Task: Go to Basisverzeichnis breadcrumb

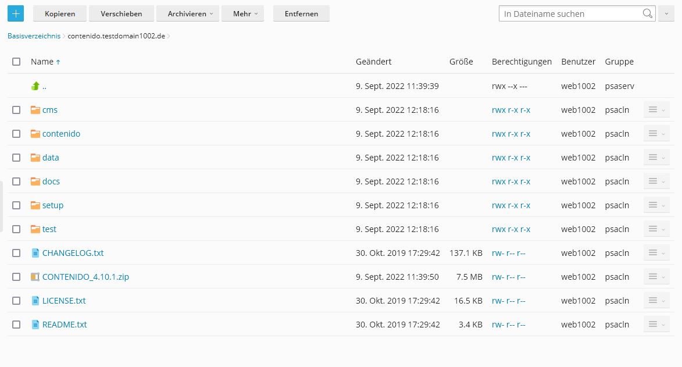Action: click(x=34, y=36)
